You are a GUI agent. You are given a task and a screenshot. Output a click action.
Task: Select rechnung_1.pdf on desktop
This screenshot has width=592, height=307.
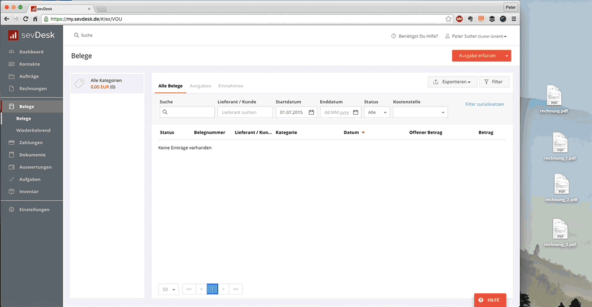[560, 146]
